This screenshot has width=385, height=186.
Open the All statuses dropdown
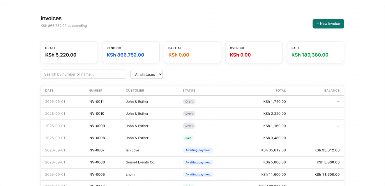(146, 74)
